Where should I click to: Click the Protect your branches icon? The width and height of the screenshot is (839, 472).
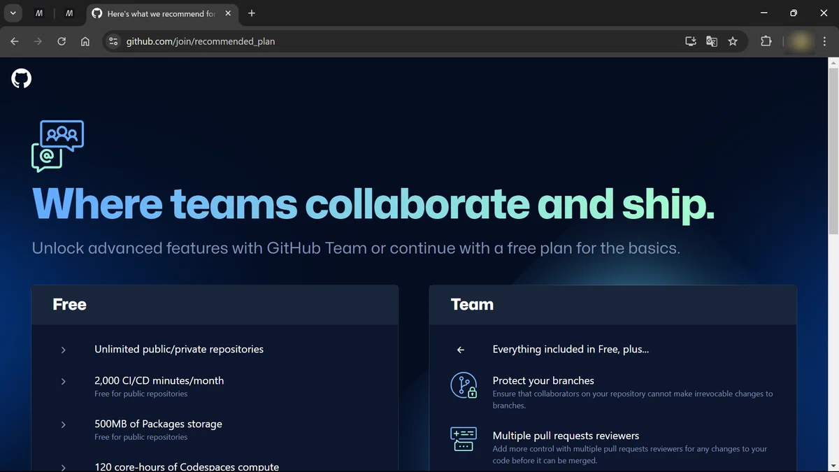coord(464,385)
